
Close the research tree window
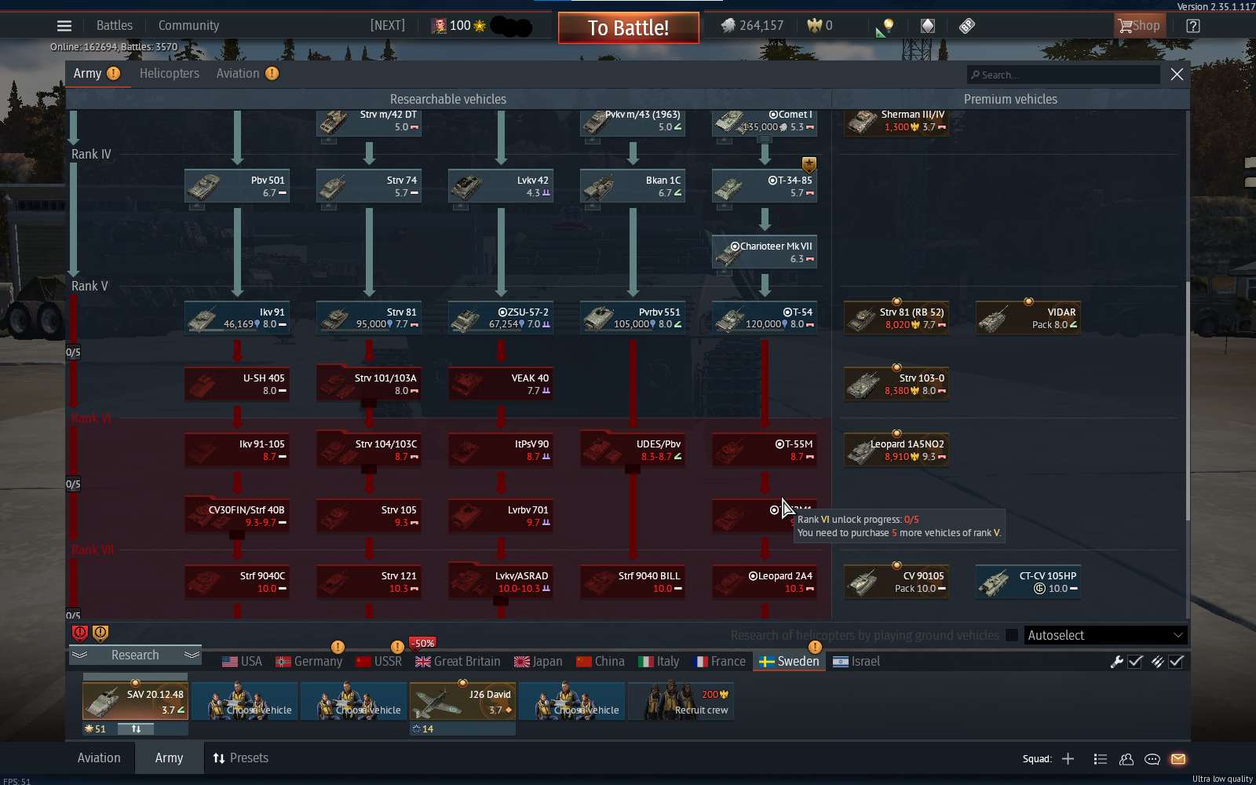pyautogui.click(x=1177, y=75)
